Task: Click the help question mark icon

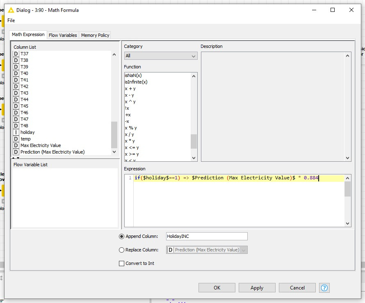Action: [324, 288]
